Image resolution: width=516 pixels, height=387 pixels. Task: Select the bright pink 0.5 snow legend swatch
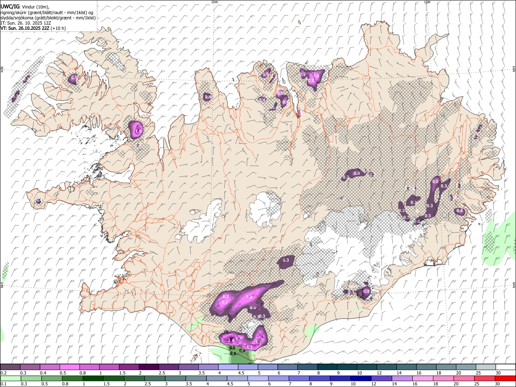click(x=69, y=367)
